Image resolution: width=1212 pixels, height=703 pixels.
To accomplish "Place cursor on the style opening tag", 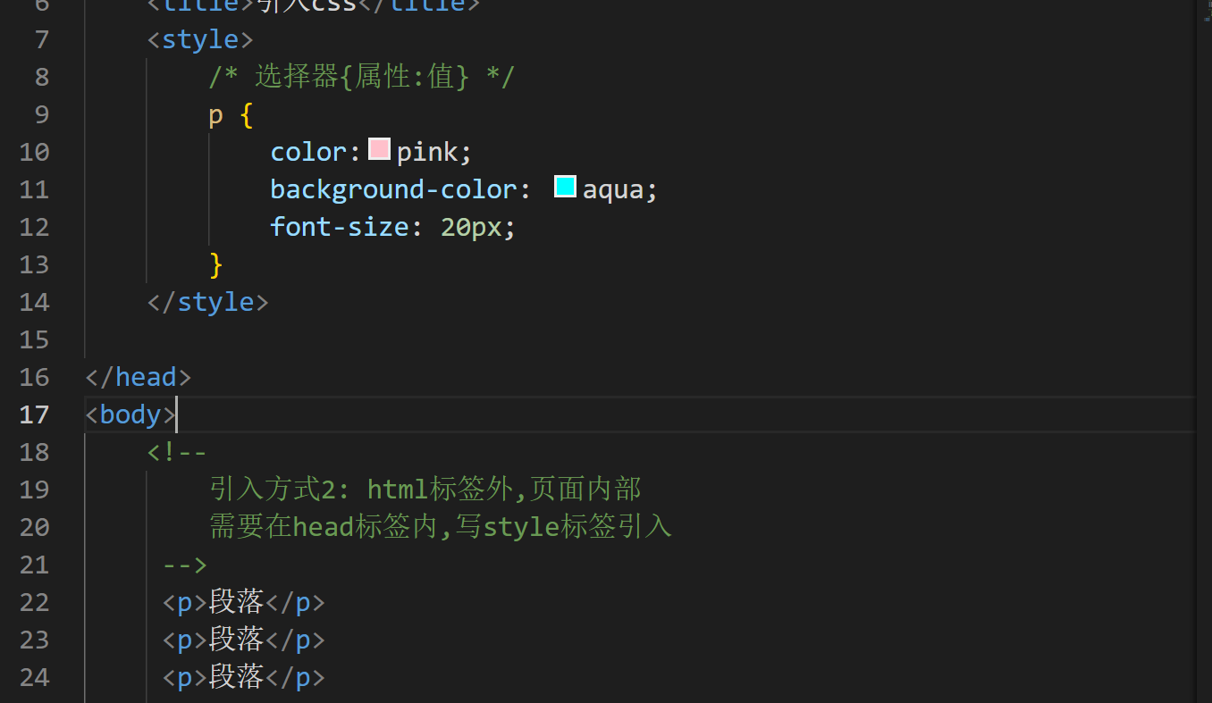I will point(200,38).
